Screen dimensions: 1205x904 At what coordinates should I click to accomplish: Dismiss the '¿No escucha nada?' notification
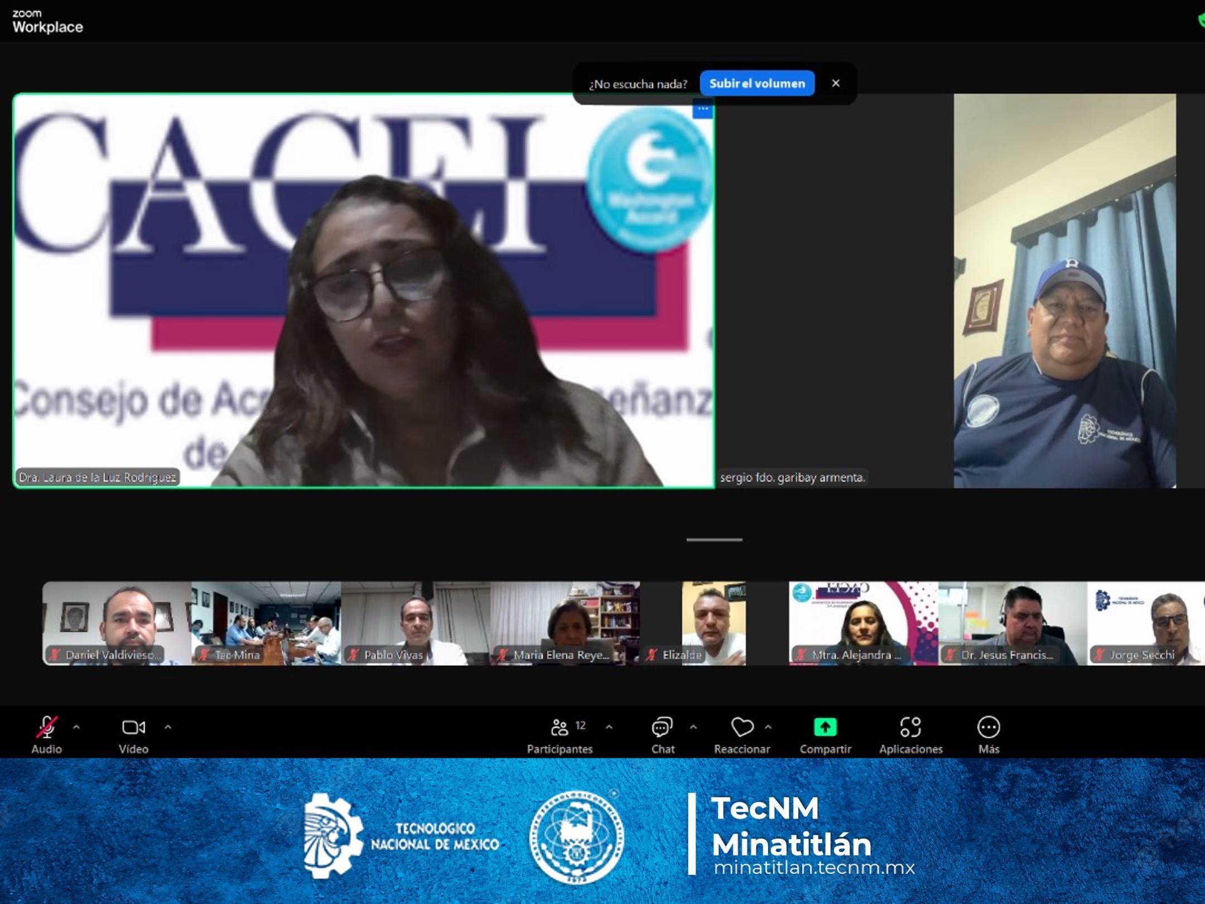(836, 83)
